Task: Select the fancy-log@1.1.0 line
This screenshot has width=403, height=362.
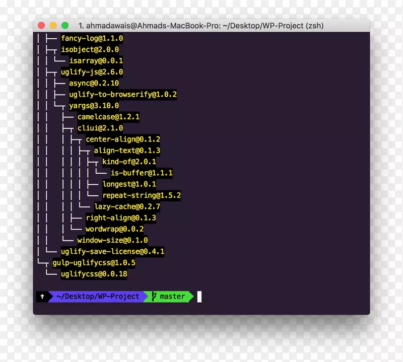Action: point(92,38)
